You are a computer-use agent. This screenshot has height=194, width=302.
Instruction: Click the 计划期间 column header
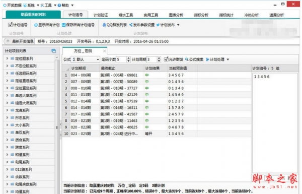[85, 68]
